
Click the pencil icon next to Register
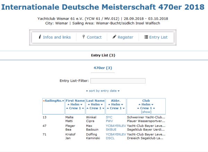point(114,37)
